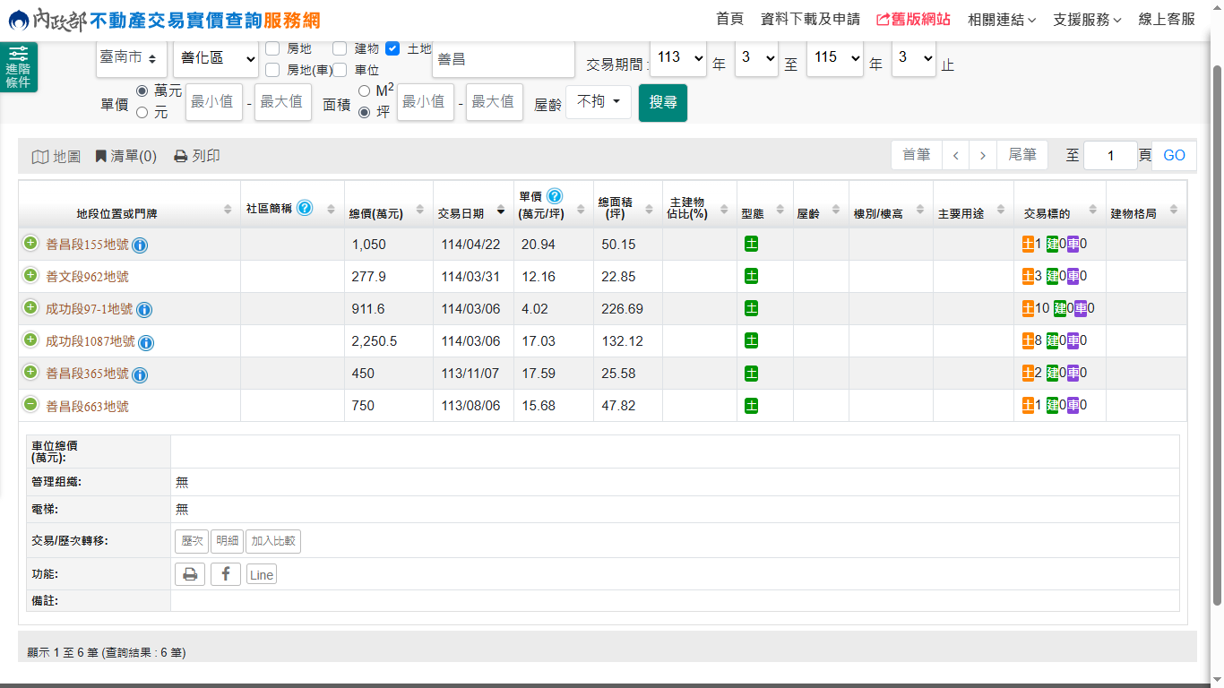This screenshot has height=688, width=1224.
Task: Click the 善昌 land section input field
Action: (x=503, y=60)
